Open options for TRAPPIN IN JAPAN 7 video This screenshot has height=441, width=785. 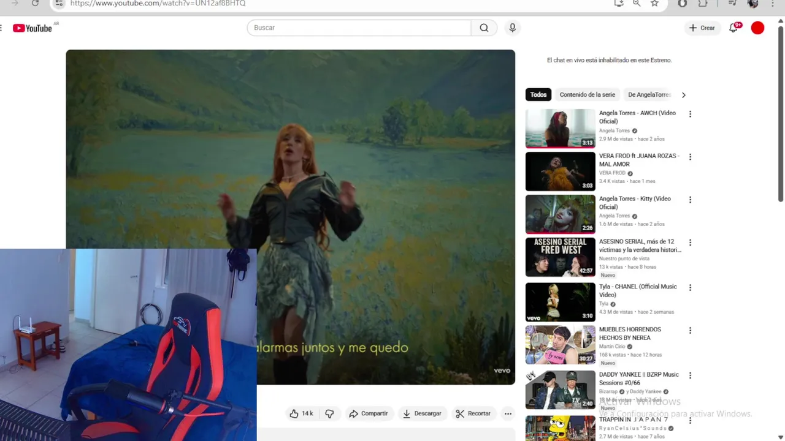coord(690,420)
